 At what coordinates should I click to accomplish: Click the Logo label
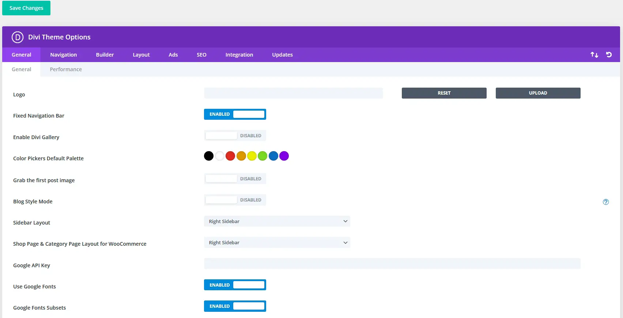click(19, 95)
